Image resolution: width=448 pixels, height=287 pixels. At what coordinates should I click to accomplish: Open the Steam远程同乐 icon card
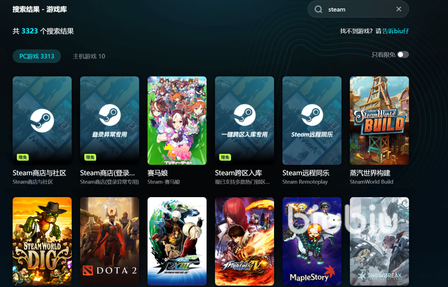click(x=312, y=120)
